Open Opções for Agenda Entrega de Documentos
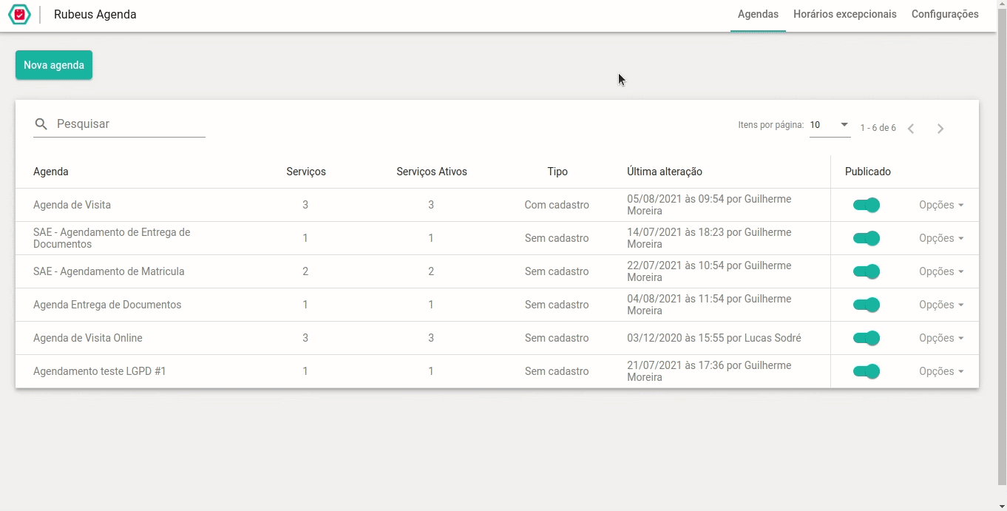1007x511 pixels. tap(941, 305)
